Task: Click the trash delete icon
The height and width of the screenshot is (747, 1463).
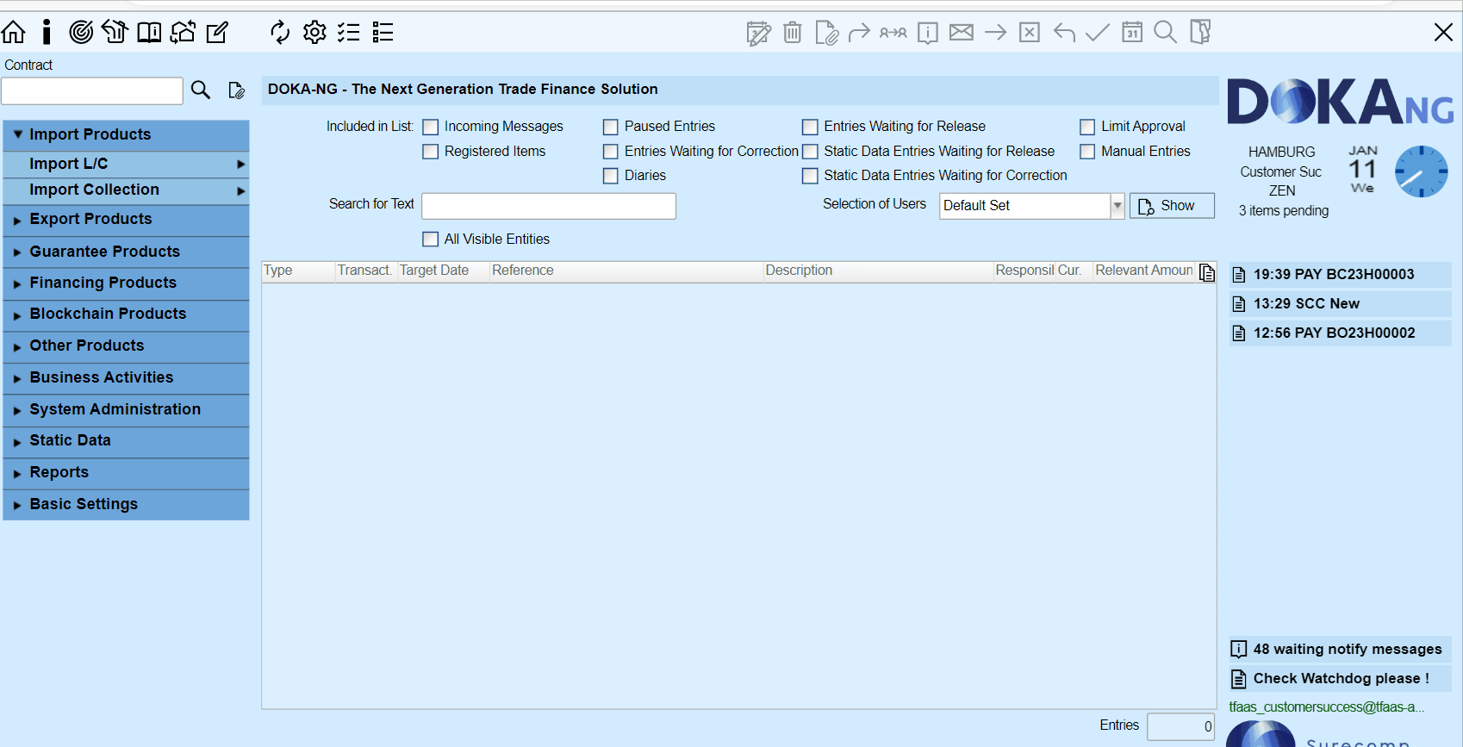Action: pos(793,33)
